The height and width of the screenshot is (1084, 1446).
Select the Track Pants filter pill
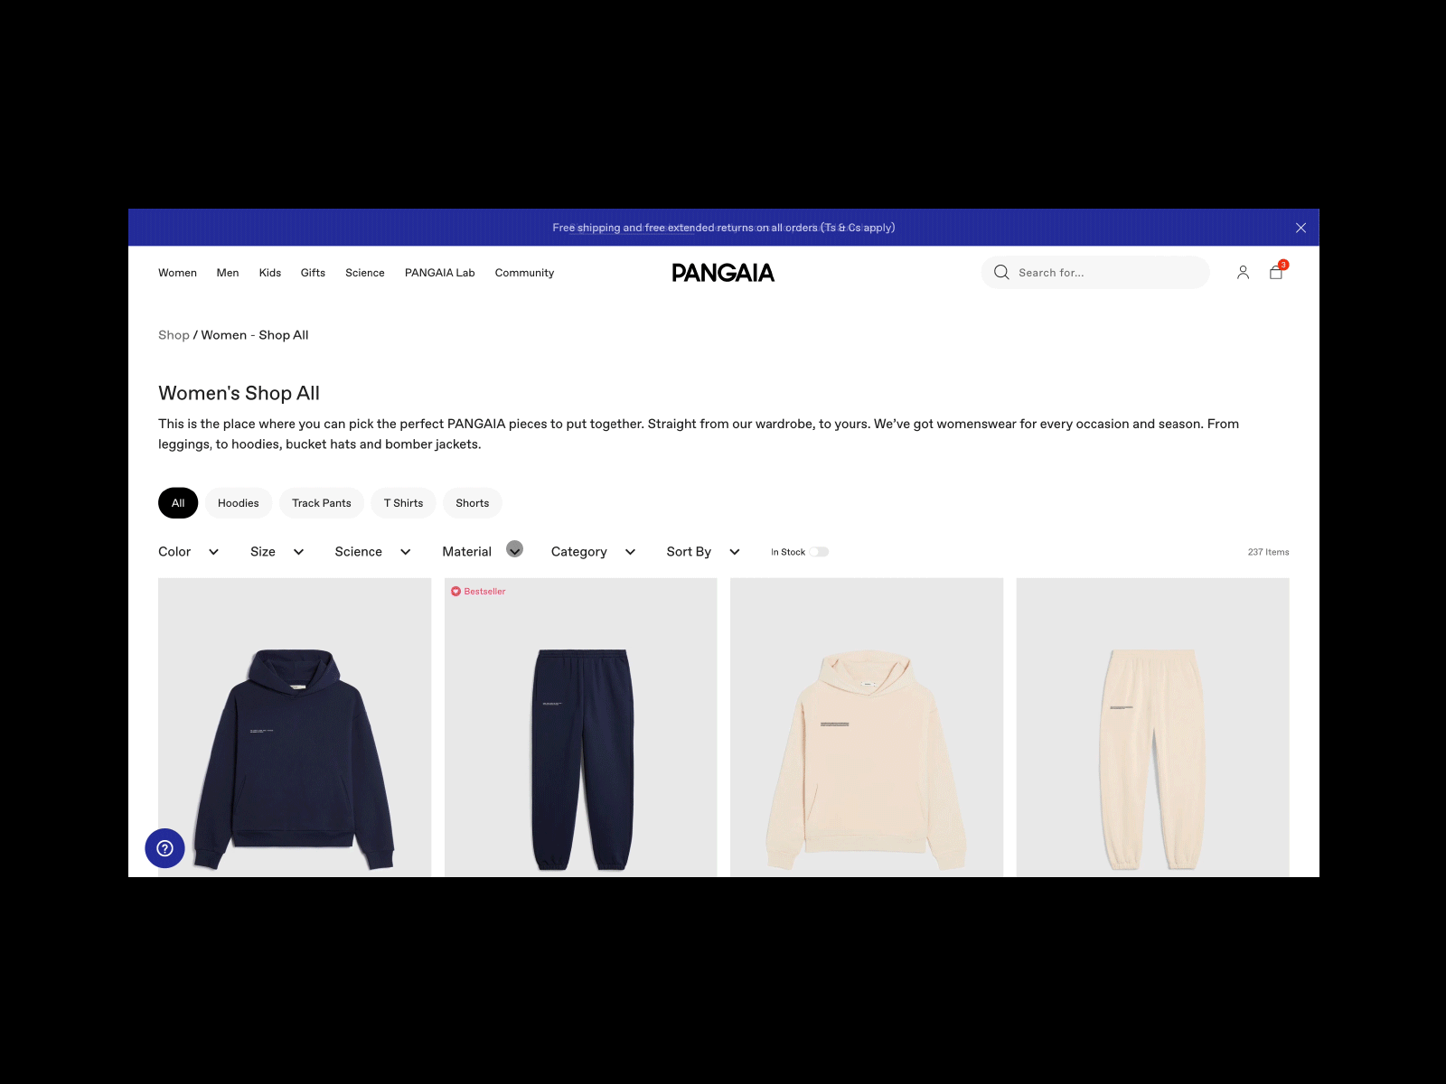point(322,503)
